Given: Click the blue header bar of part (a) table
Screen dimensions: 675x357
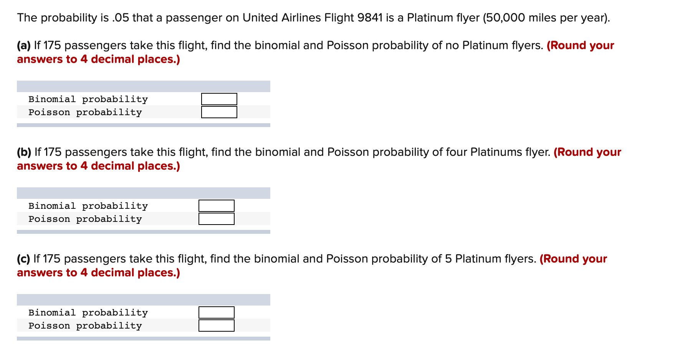Looking at the screenshot, I should [143, 86].
